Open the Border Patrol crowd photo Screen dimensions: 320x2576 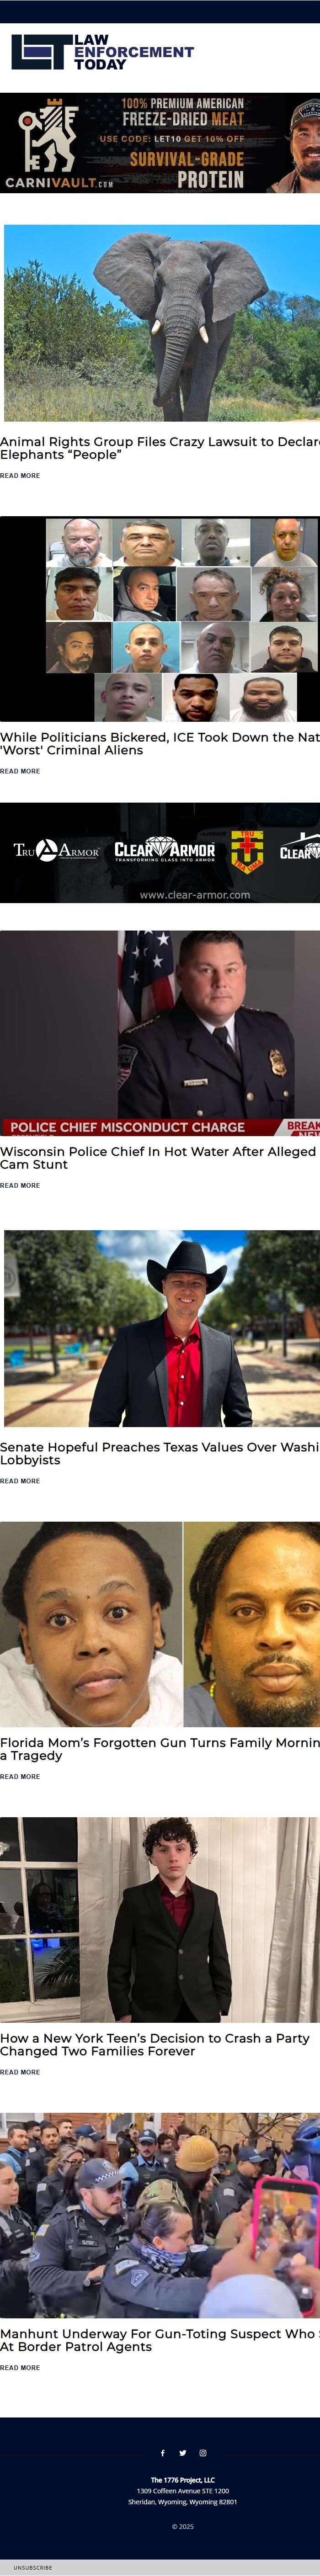(160, 2215)
